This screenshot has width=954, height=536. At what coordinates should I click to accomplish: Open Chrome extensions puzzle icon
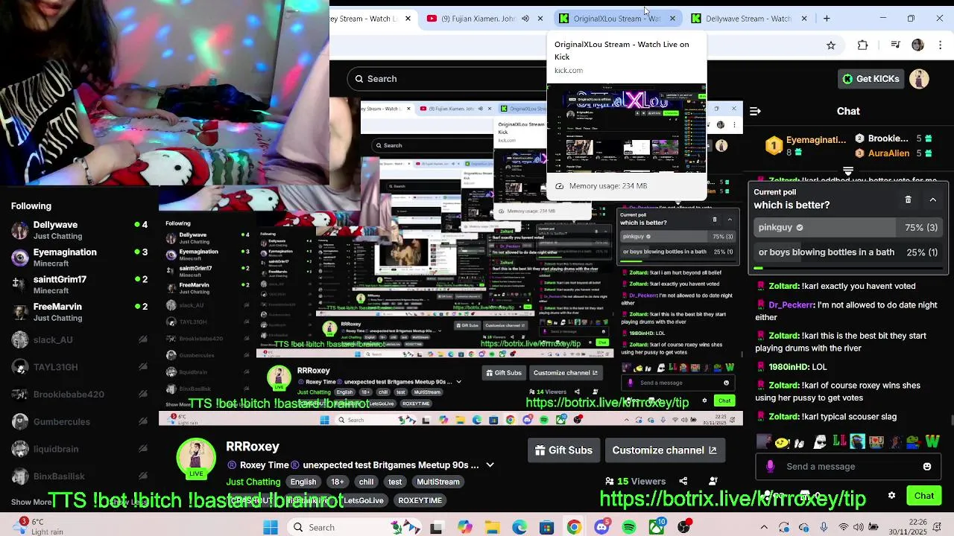coord(862,45)
